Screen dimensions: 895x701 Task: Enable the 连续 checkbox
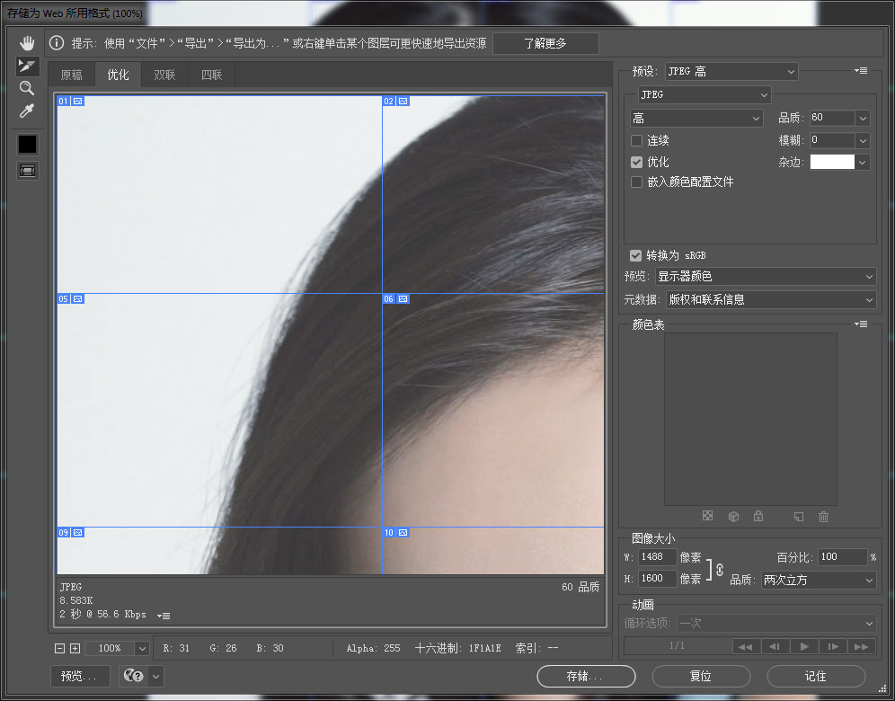(636, 140)
